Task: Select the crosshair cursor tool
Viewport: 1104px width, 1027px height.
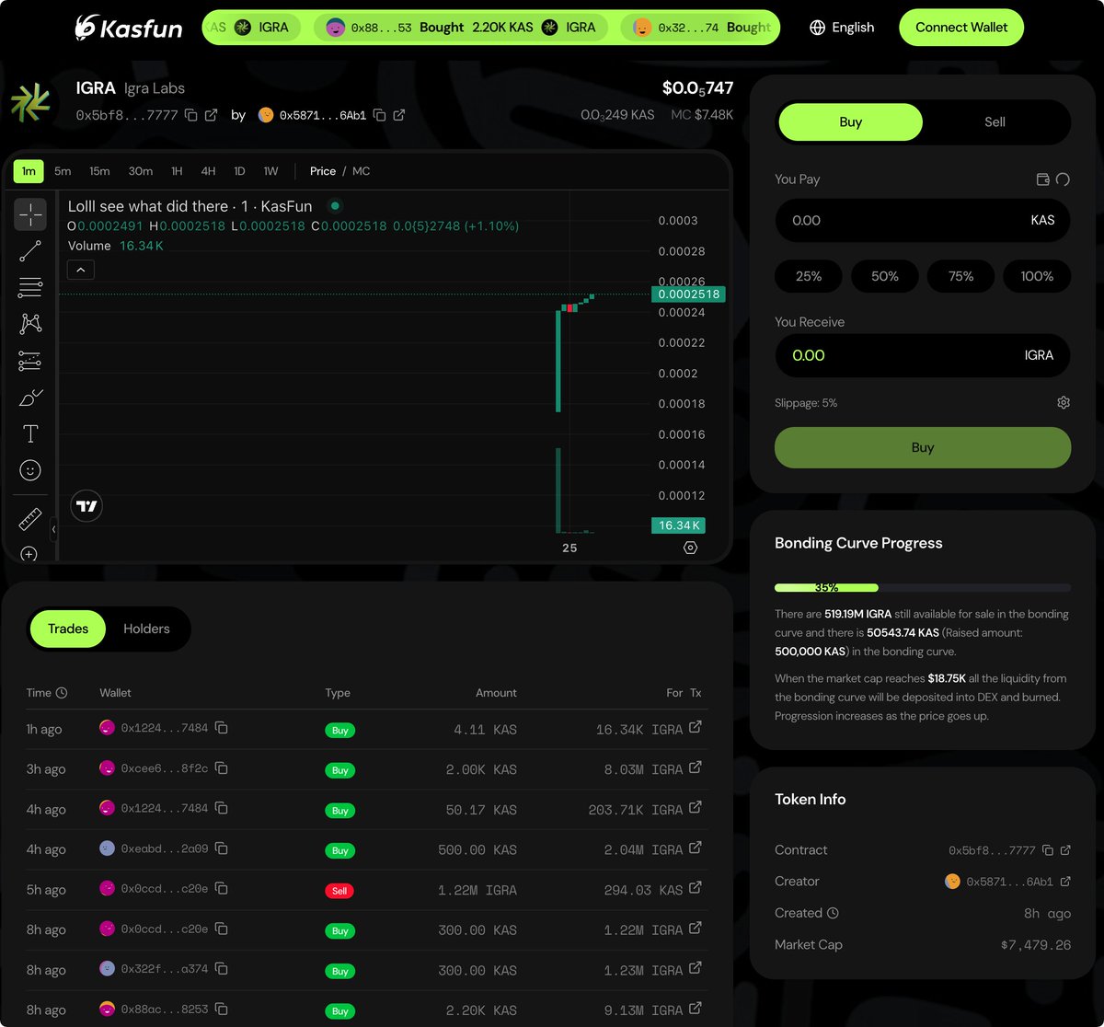Action: coord(30,214)
